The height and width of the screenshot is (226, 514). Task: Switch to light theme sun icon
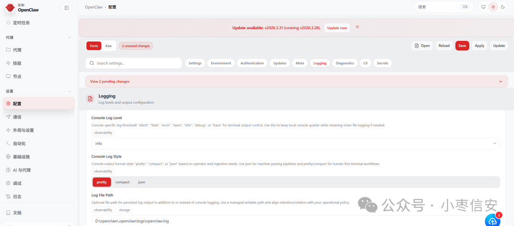493,7
